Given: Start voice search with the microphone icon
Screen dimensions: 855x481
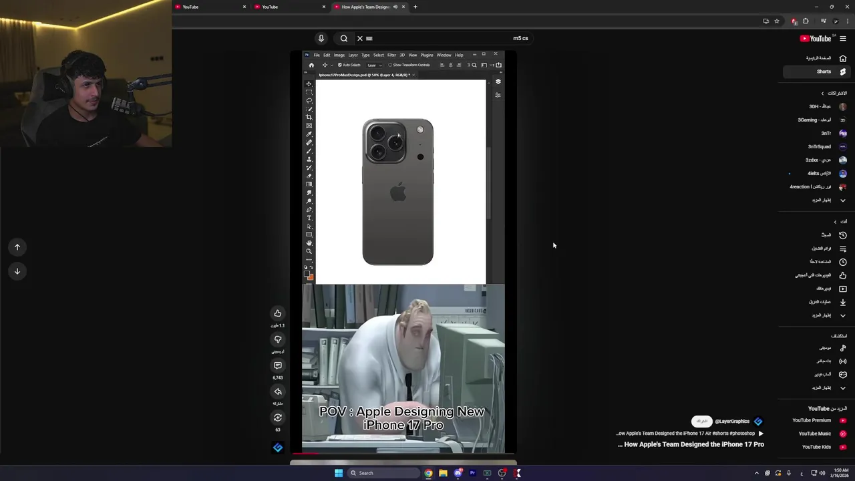Looking at the screenshot, I should (321, 38).
